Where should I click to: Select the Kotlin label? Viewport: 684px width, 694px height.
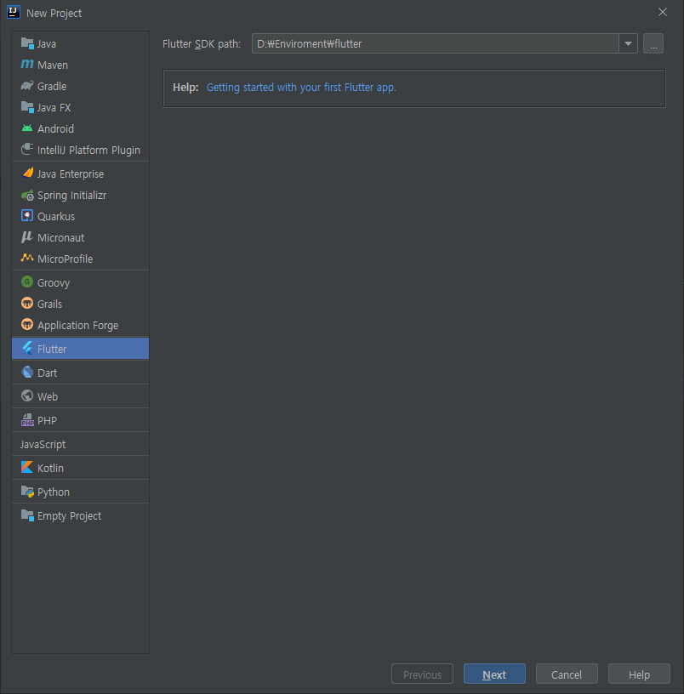click(50, 469)
